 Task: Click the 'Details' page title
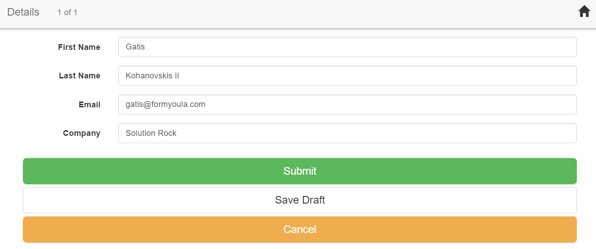click(x=23, y=12)
